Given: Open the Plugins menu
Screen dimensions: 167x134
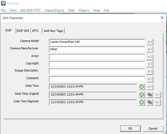Looking at the screenshot, I should pyautogui.click(x=84, y=10).
